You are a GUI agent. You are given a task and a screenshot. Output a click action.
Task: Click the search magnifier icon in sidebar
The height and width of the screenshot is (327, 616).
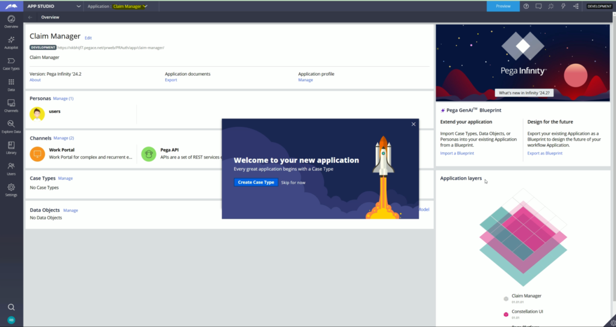point(11,307)
